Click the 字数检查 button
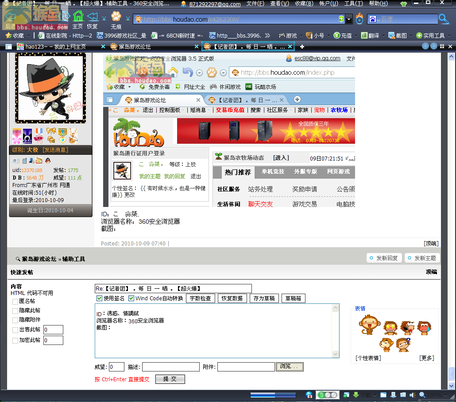The width and height of the screenshot is (456, 402). coord(201,299)
